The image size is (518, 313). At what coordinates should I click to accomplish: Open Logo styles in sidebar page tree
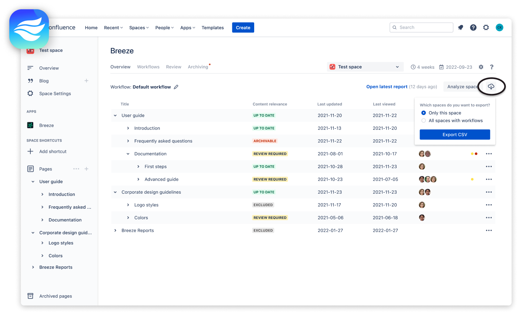tap(61, 243)
